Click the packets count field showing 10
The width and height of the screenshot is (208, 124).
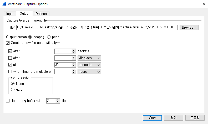[x=63, y=51]
